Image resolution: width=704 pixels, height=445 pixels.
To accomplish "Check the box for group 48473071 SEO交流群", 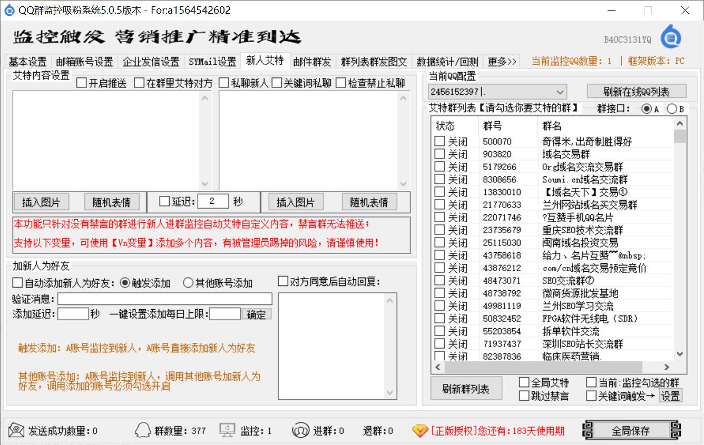I will click(439, 280).
